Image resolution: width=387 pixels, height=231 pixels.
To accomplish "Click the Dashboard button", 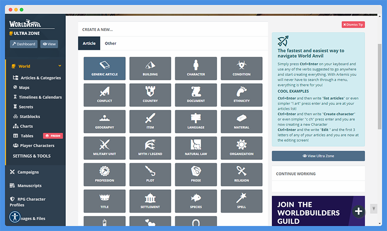I will (x=24, y=44).
